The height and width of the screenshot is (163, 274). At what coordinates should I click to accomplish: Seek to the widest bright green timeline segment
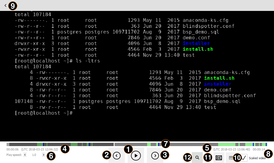(x=227, y=144)
